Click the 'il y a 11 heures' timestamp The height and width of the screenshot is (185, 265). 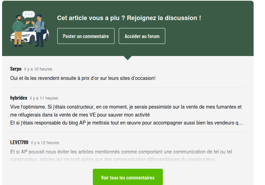tap(44, 98)
